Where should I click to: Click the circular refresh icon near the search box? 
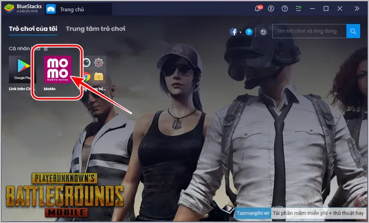[x=263, y=32]
